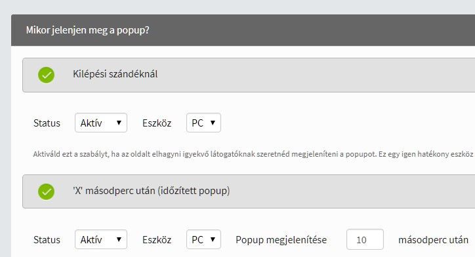Click Eszköz label in timed popup rule

(x=157, y=240)
